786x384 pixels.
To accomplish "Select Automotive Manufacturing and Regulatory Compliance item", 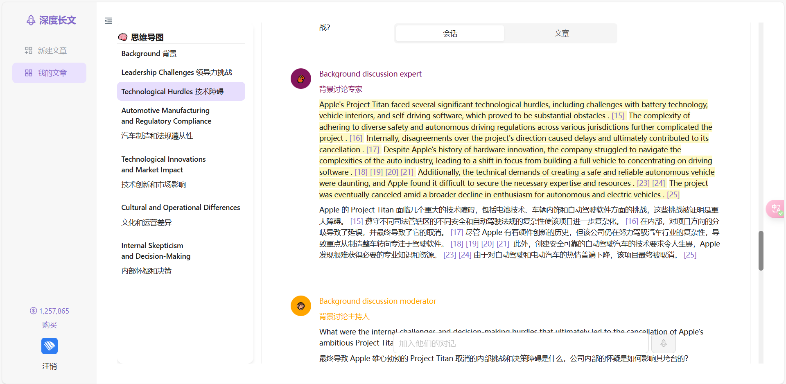I will pyautogui.click(x=181, y=123).
